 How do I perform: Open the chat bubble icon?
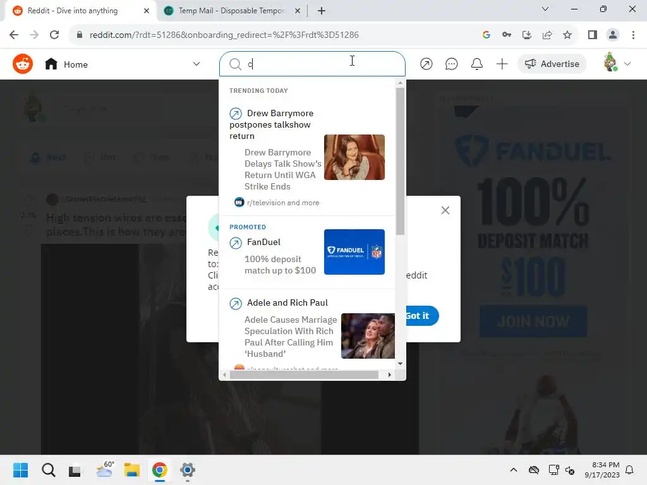451,64
